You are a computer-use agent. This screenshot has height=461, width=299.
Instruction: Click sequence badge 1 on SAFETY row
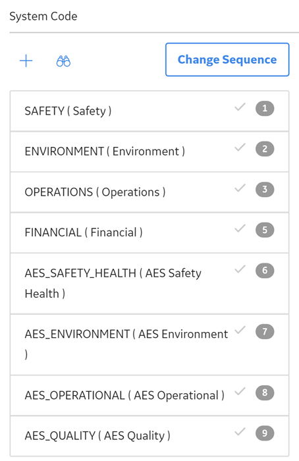(265, 109)
